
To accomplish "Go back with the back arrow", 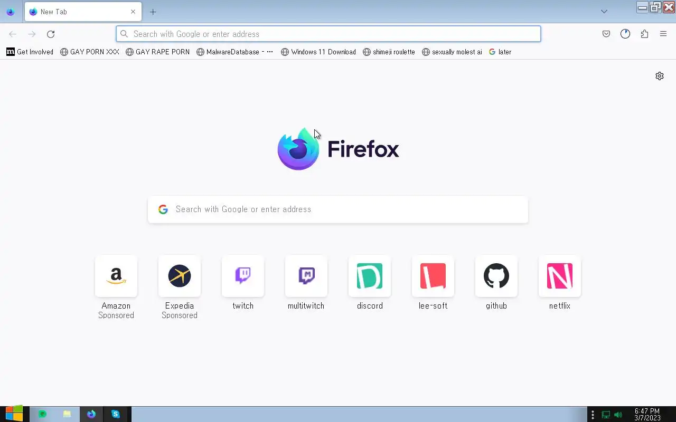I will pyautogui.click(x=13, y=34).
